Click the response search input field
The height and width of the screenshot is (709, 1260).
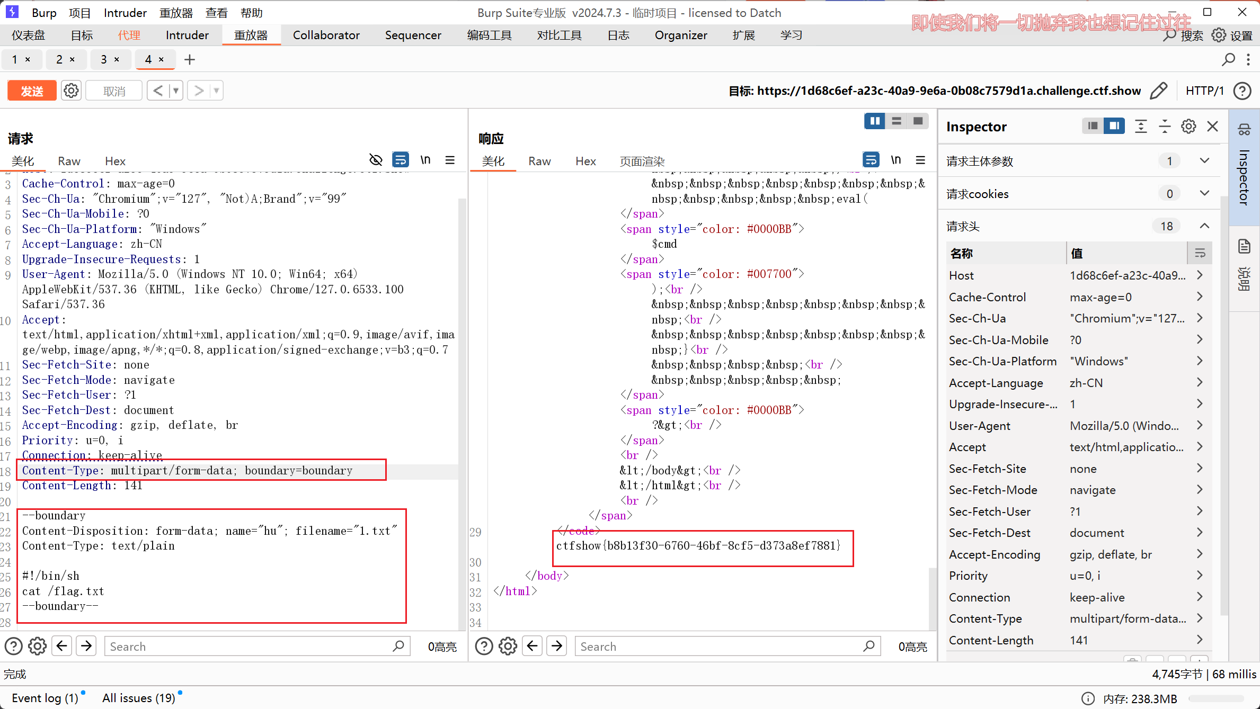(727, 647)
